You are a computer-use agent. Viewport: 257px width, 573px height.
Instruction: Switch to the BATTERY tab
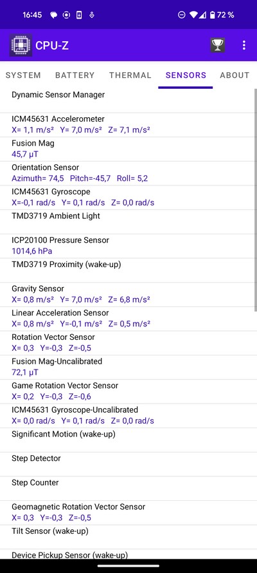pos(75,75)
